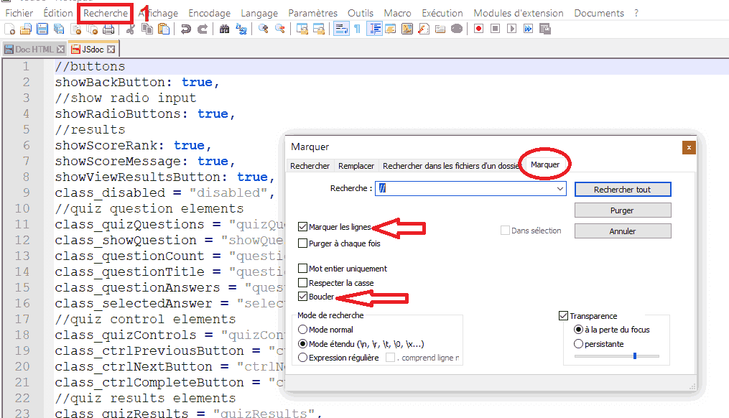This screenshot has height=418, width=729.
Task: Click the Copy icon in toolbar
Action: pyautogui.click(x=147, y=29)
